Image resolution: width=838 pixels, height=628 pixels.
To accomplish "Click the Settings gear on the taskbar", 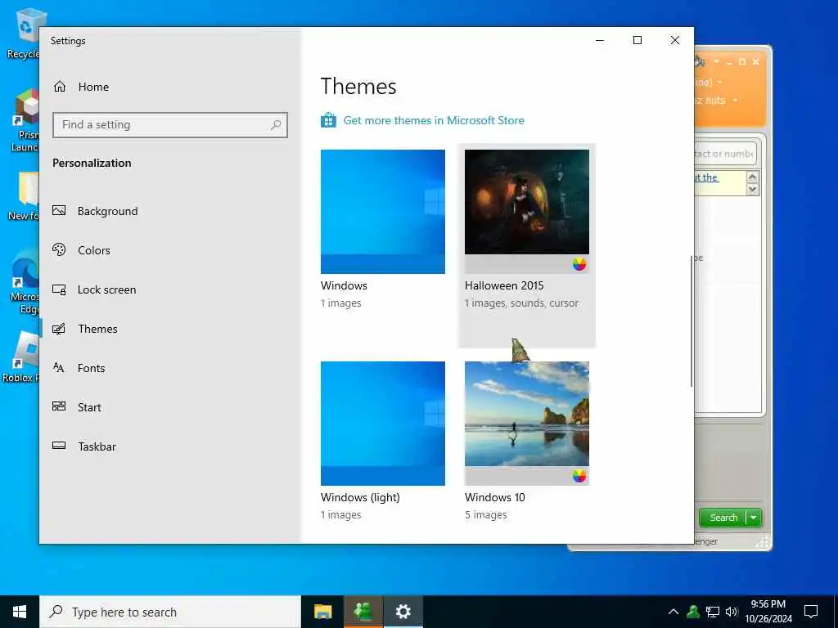I will [403, 612].
